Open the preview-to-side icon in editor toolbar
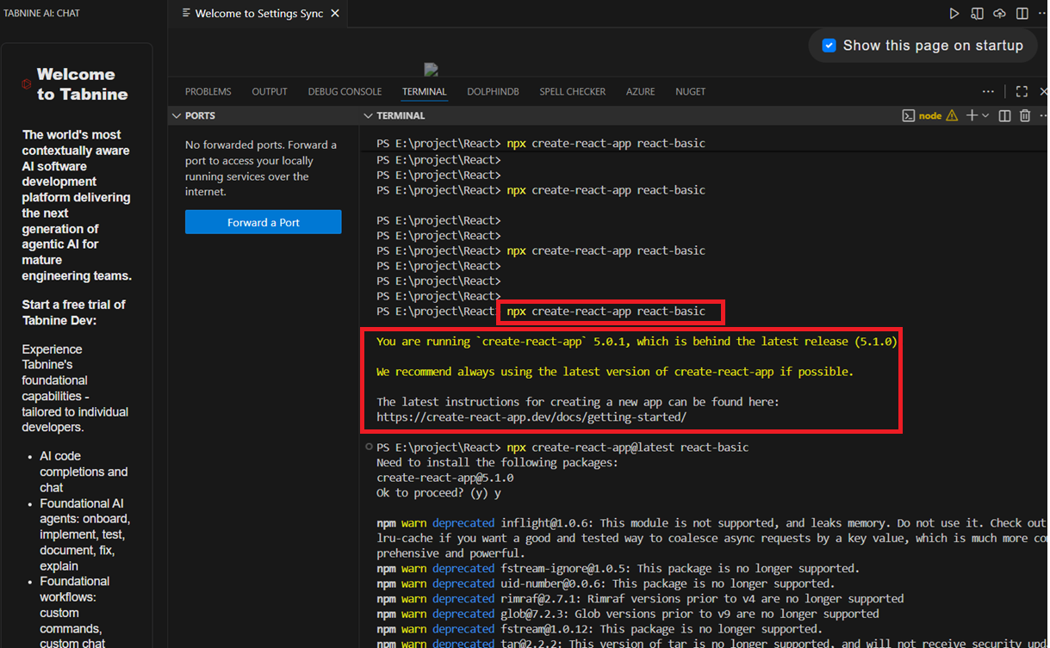The height and width of the screenshot is (648, 1050). pyautogui.click(x=977, y=14)
